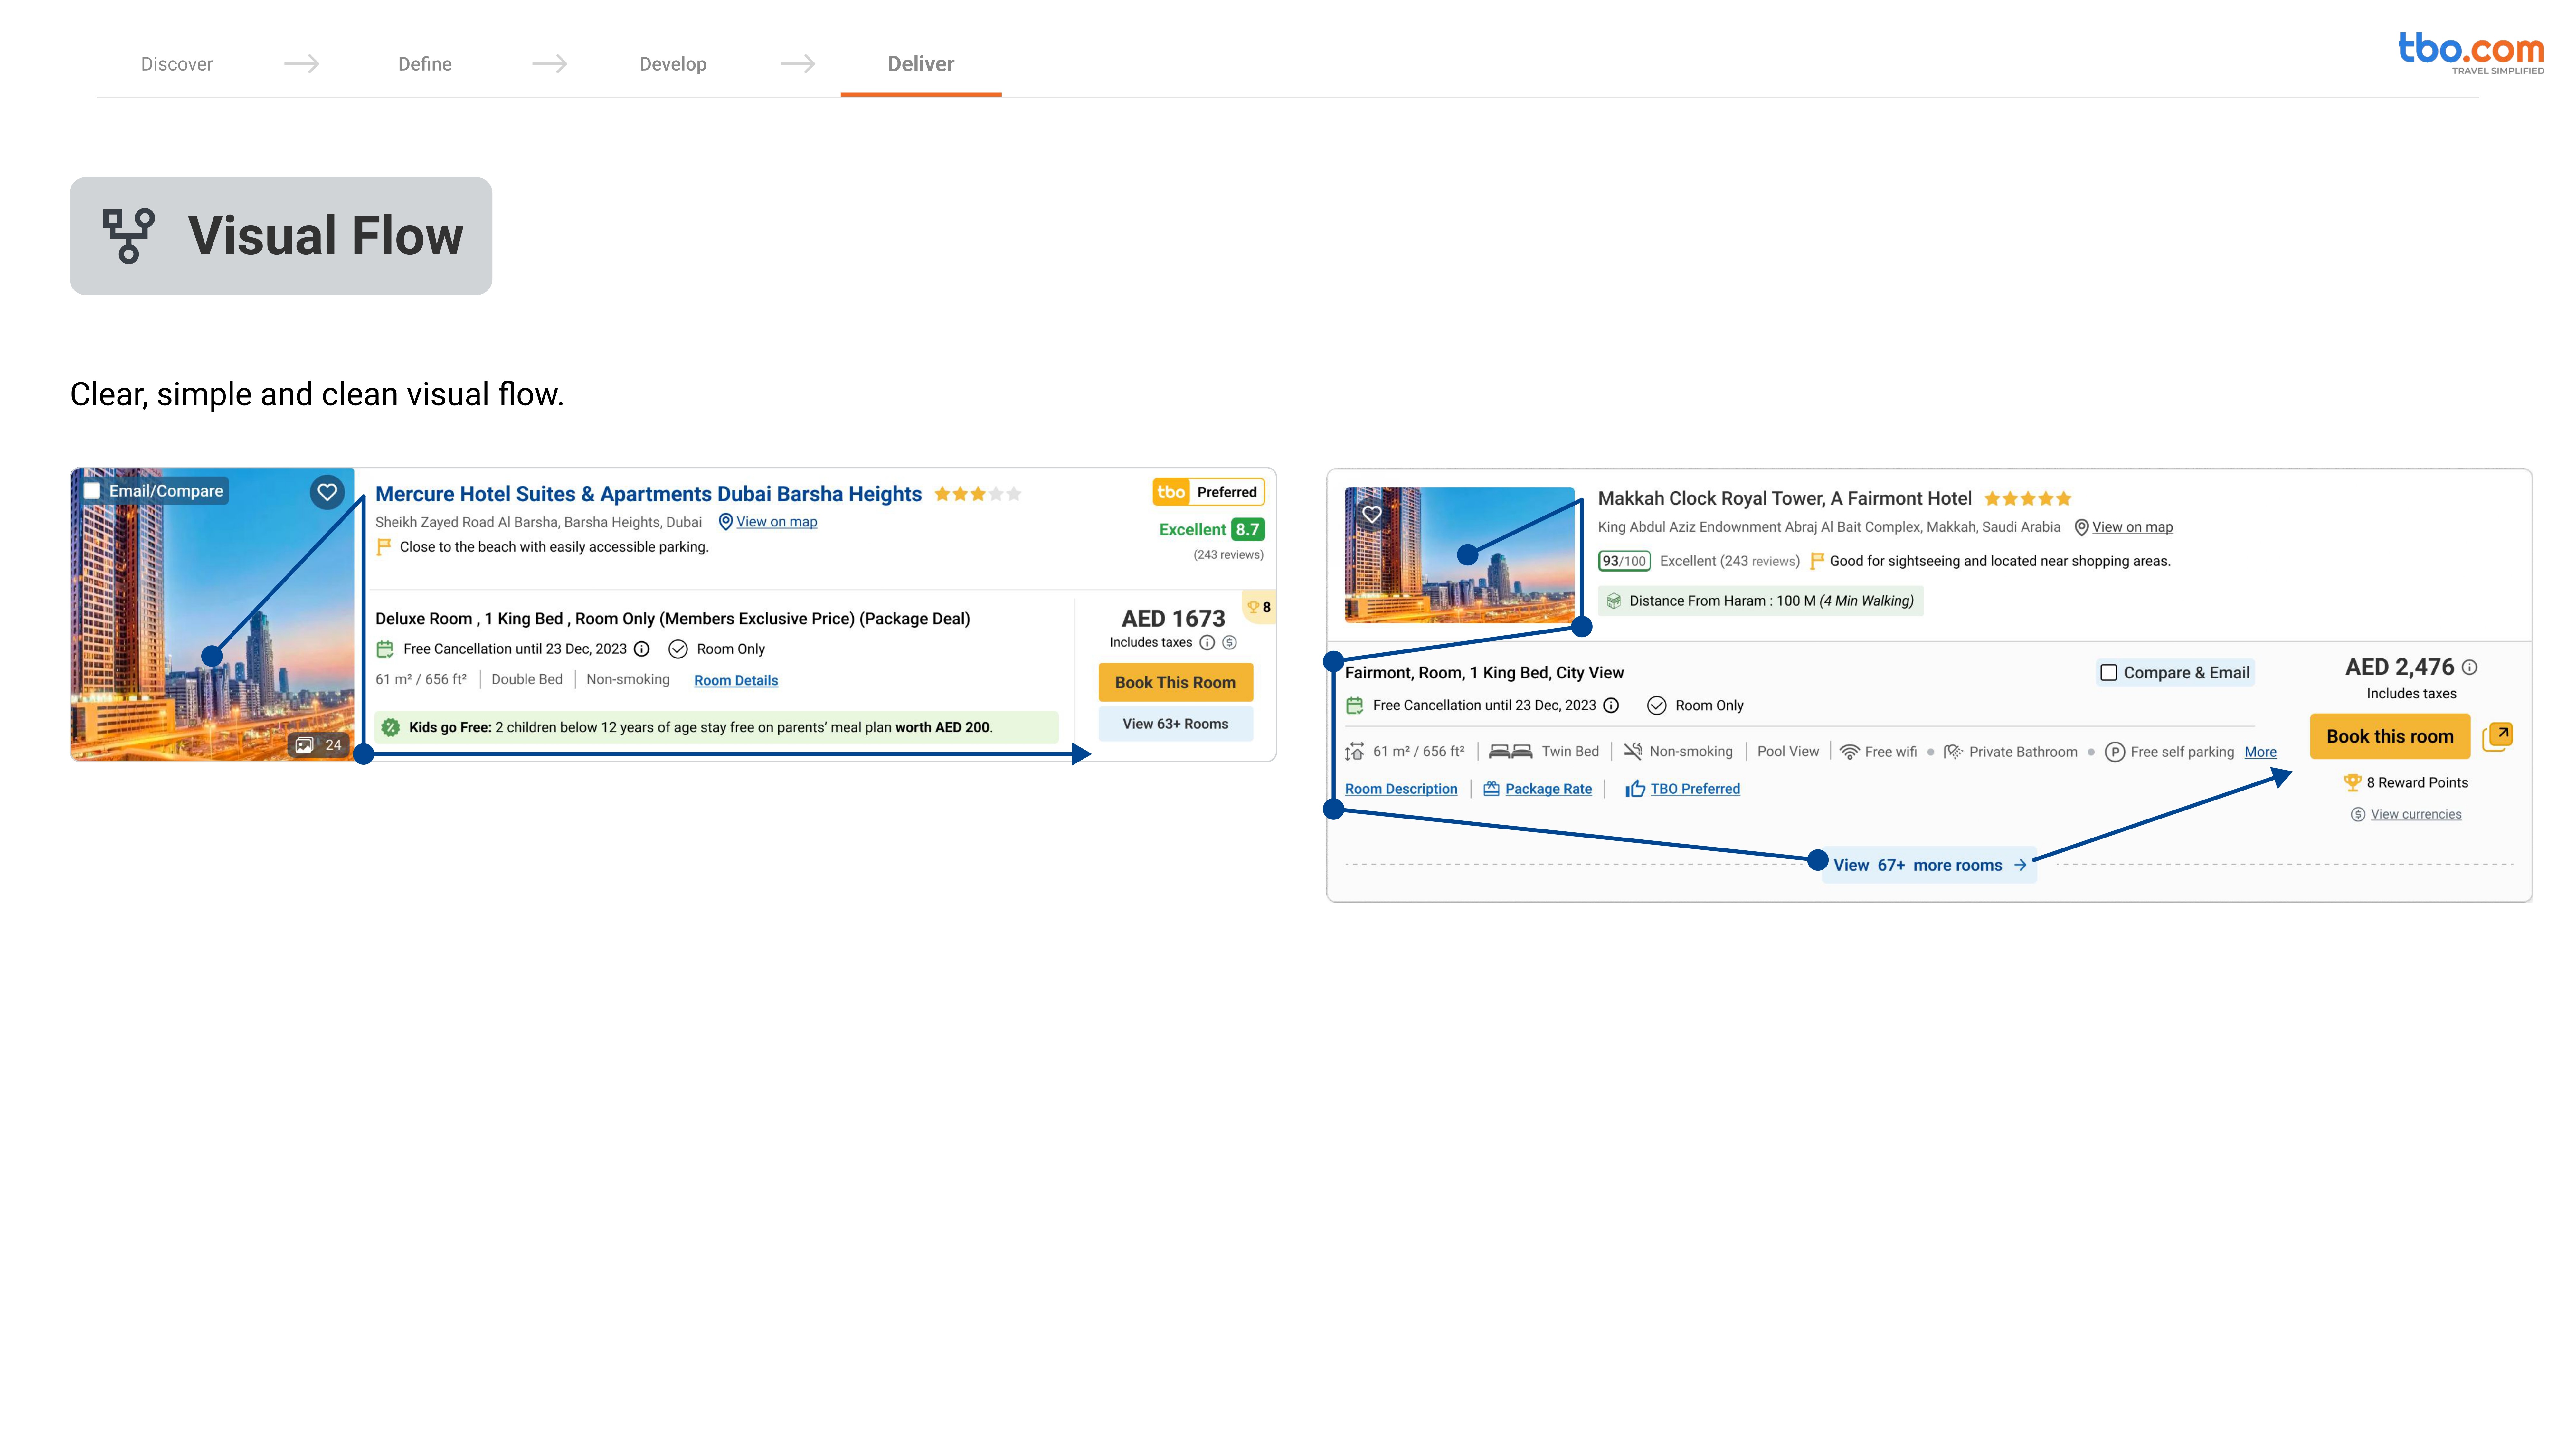Click info icon beside AED 2,476
The image size is (2576, 1449).
tap(2470, 667)
